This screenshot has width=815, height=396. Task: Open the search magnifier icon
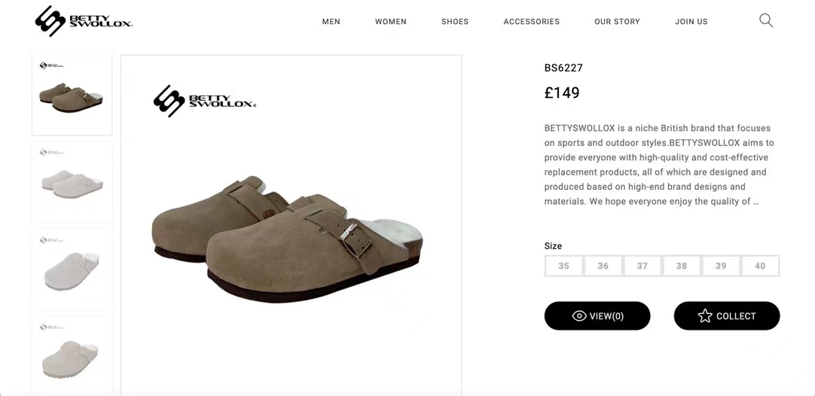point(766,20)
